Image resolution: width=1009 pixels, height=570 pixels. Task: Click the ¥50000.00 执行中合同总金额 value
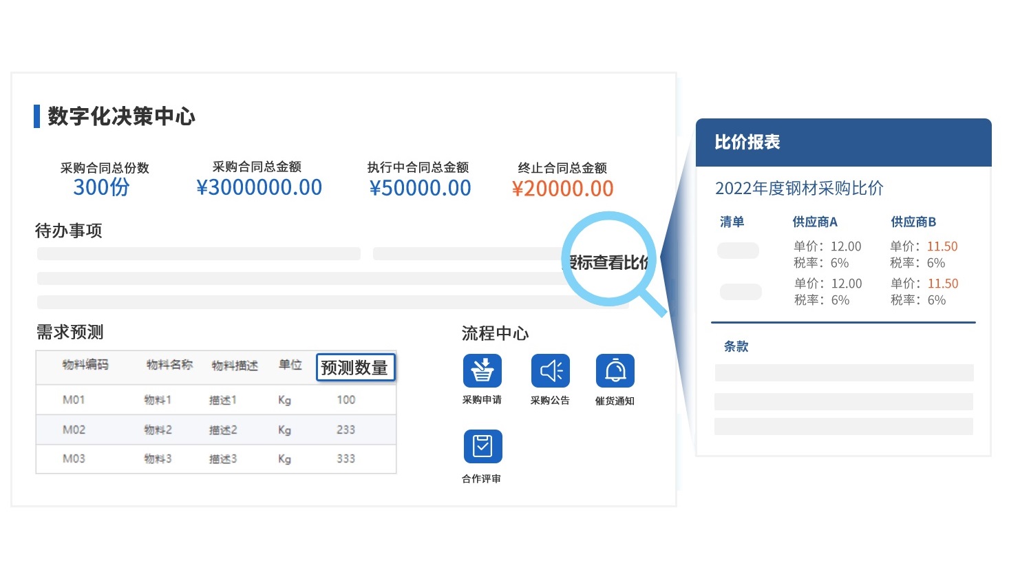click(x=420, y=188)
